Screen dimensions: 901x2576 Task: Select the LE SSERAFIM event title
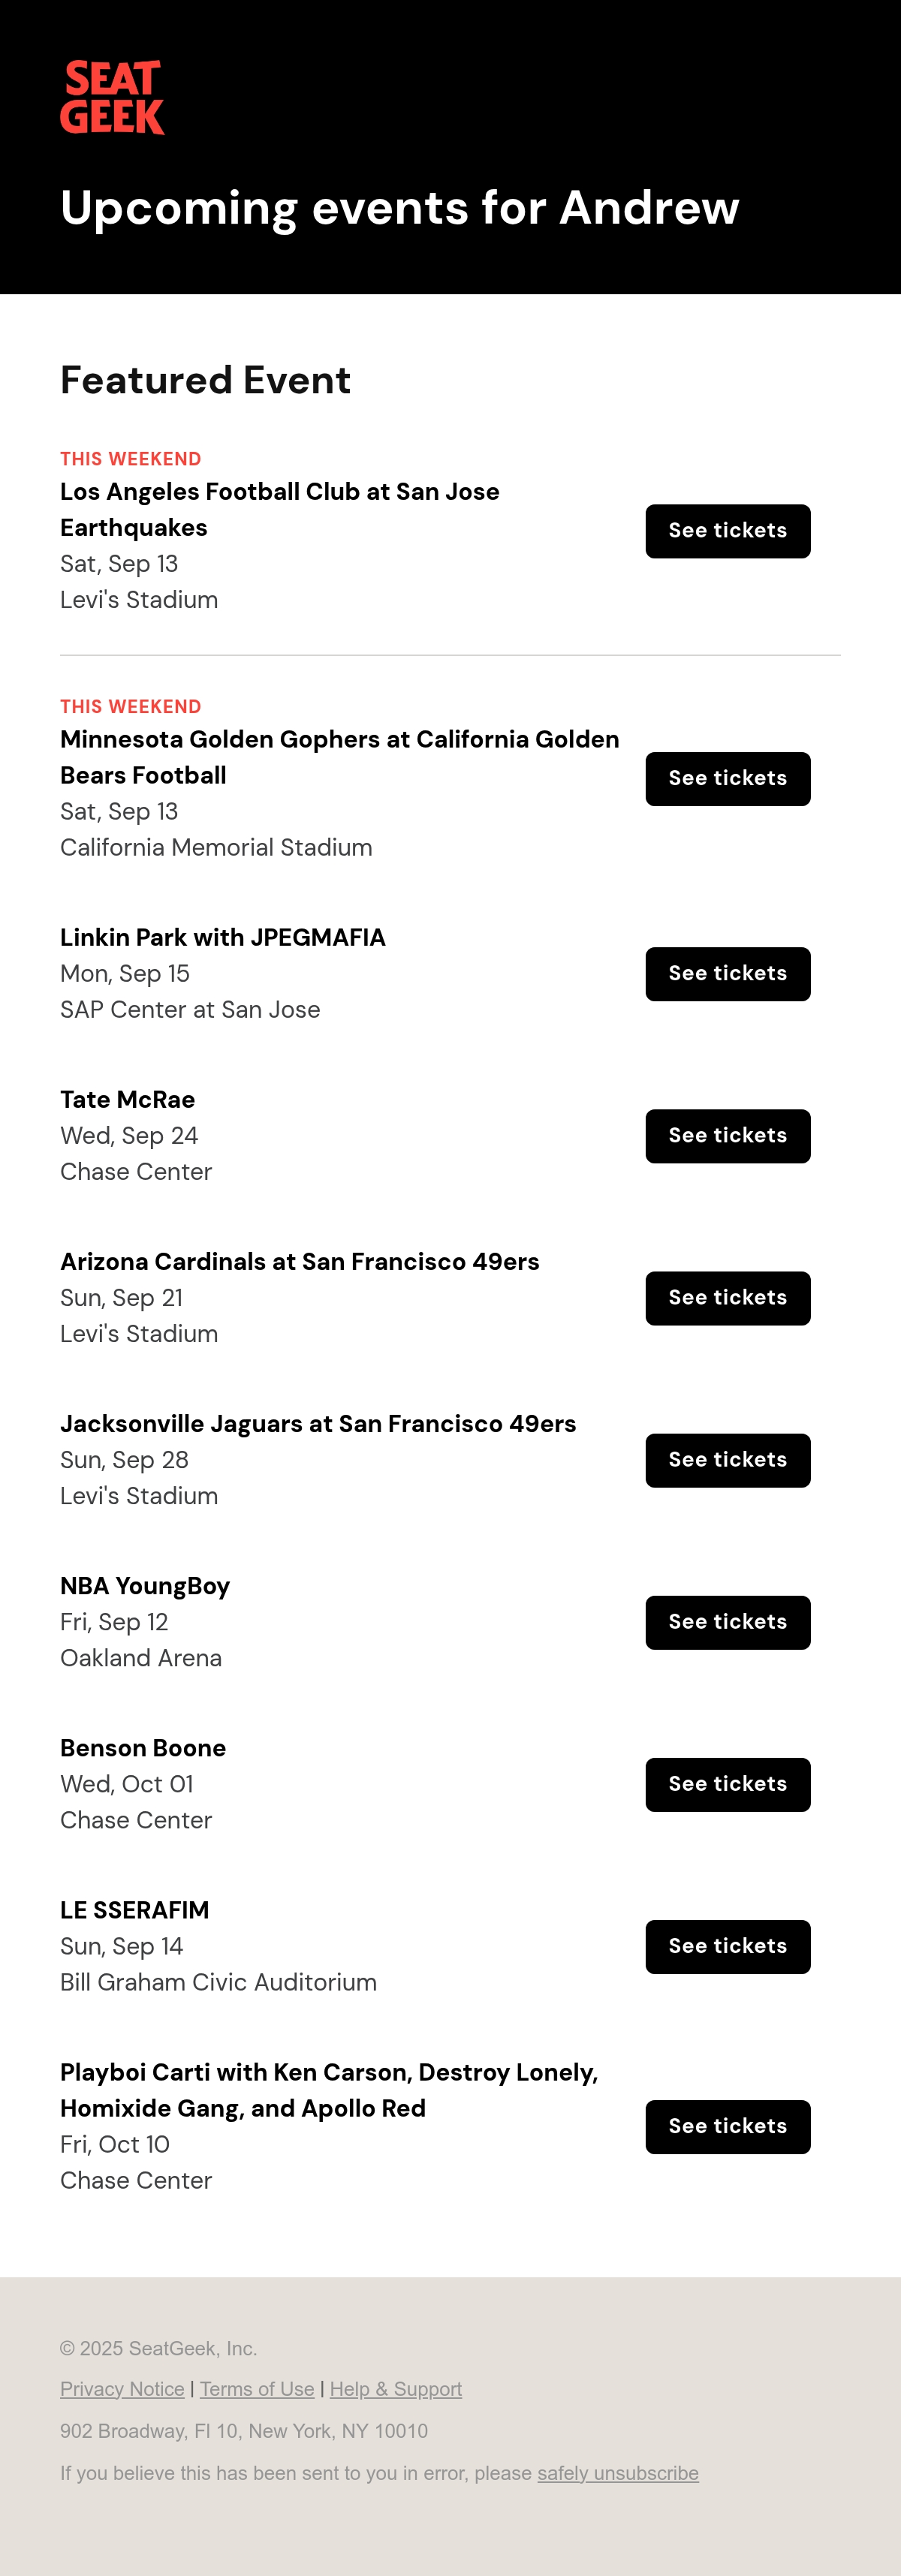click(134, 1909)
